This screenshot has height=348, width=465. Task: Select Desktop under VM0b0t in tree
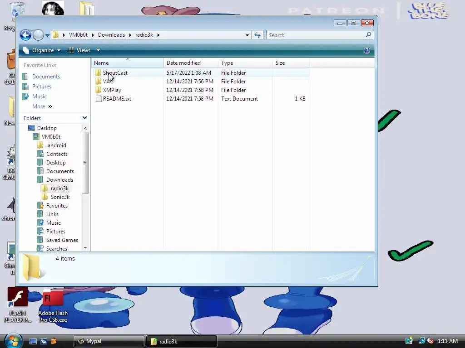pos(56,163)
